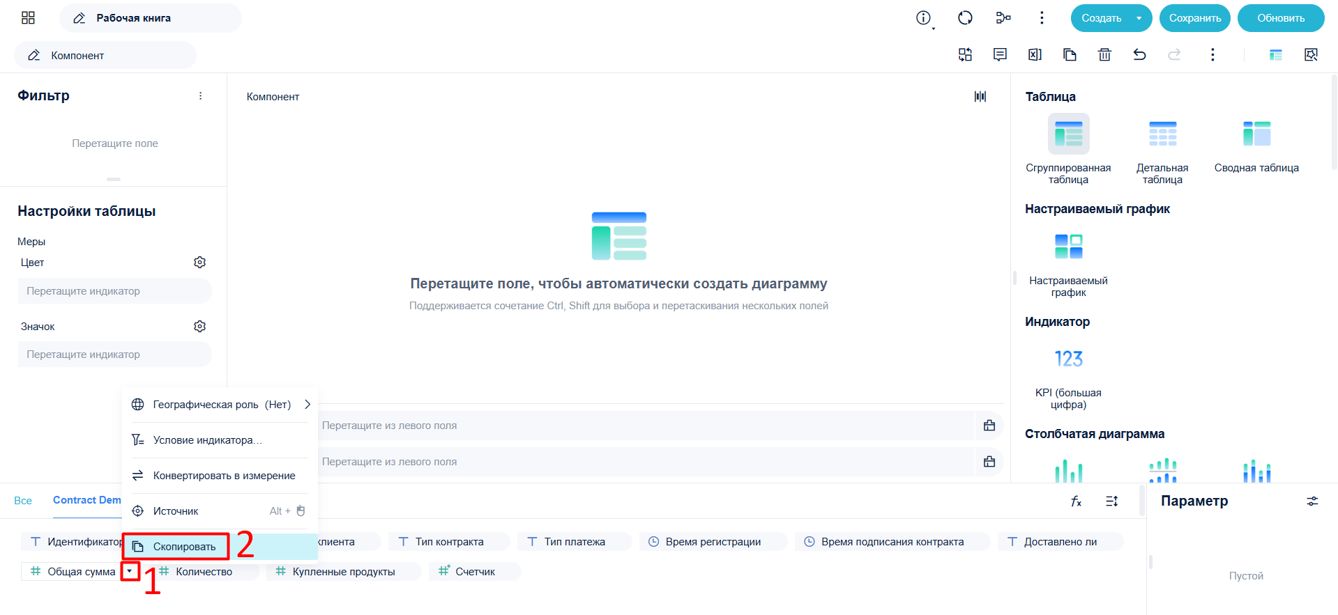The height and width of the screenshot is (615, 1338).
Task: Open the Параметр settings sliders icon
Action: tap(1312, 501)
